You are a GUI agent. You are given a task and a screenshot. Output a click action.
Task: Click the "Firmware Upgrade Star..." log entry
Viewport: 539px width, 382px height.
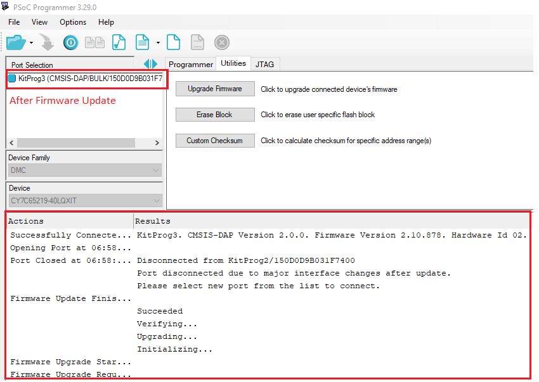tap(70, 362)
